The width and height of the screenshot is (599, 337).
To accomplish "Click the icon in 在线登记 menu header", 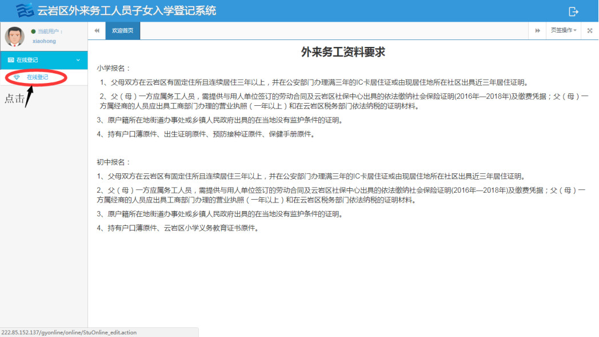I will pos(11,60).
